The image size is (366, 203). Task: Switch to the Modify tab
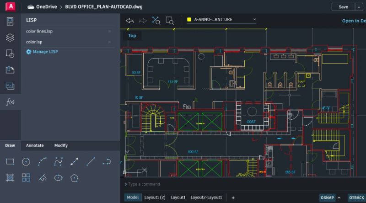(x=61, y=145)
